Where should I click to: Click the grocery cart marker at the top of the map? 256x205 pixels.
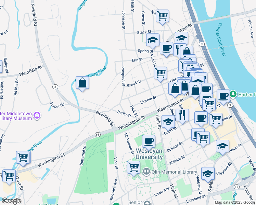(x=162, y=16)
